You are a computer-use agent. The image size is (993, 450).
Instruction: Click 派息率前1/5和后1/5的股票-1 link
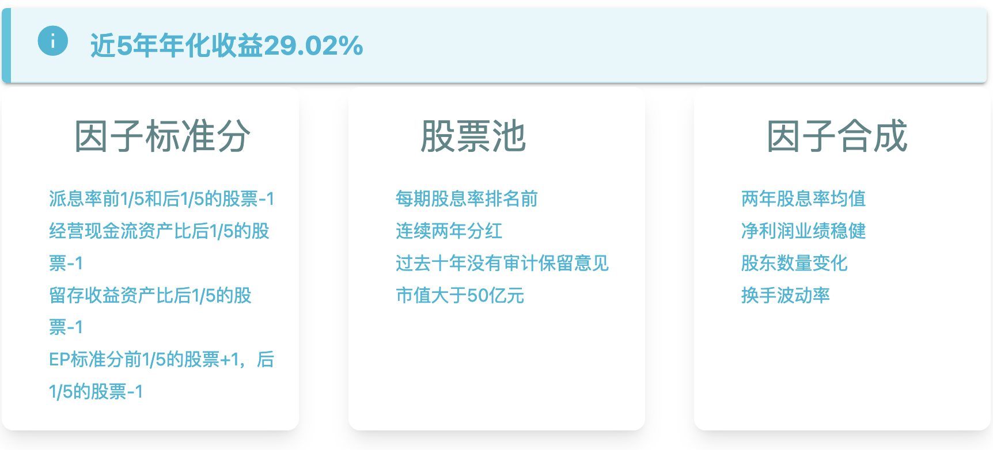point(162,199)
